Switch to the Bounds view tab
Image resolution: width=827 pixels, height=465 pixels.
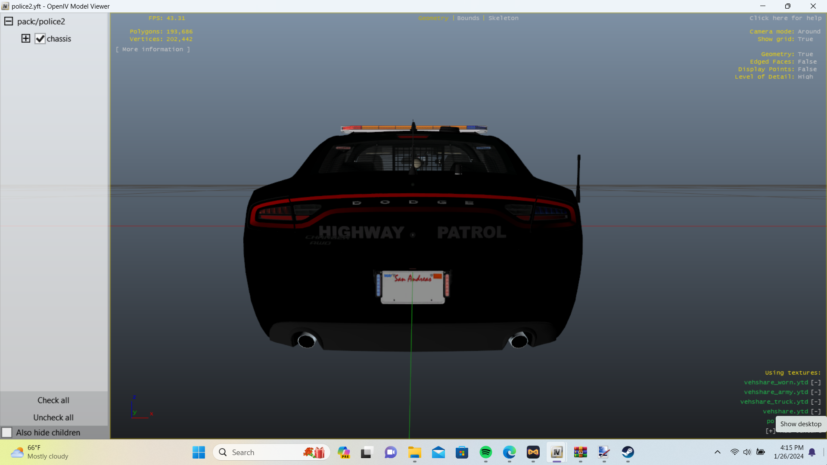[x=468, y=18]
